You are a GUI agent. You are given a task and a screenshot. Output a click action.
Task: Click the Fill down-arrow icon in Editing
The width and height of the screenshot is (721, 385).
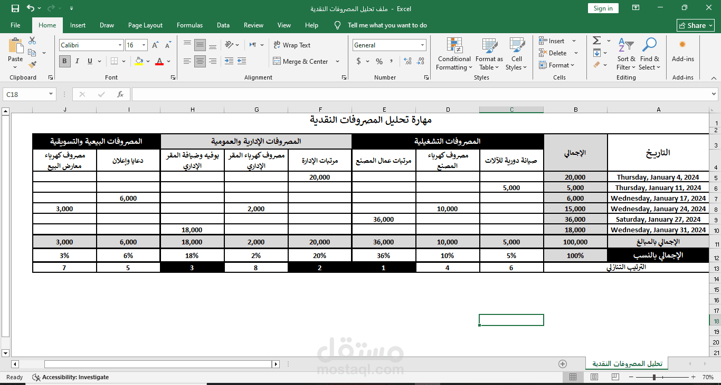pyautogui.click(x=596, y=53)
